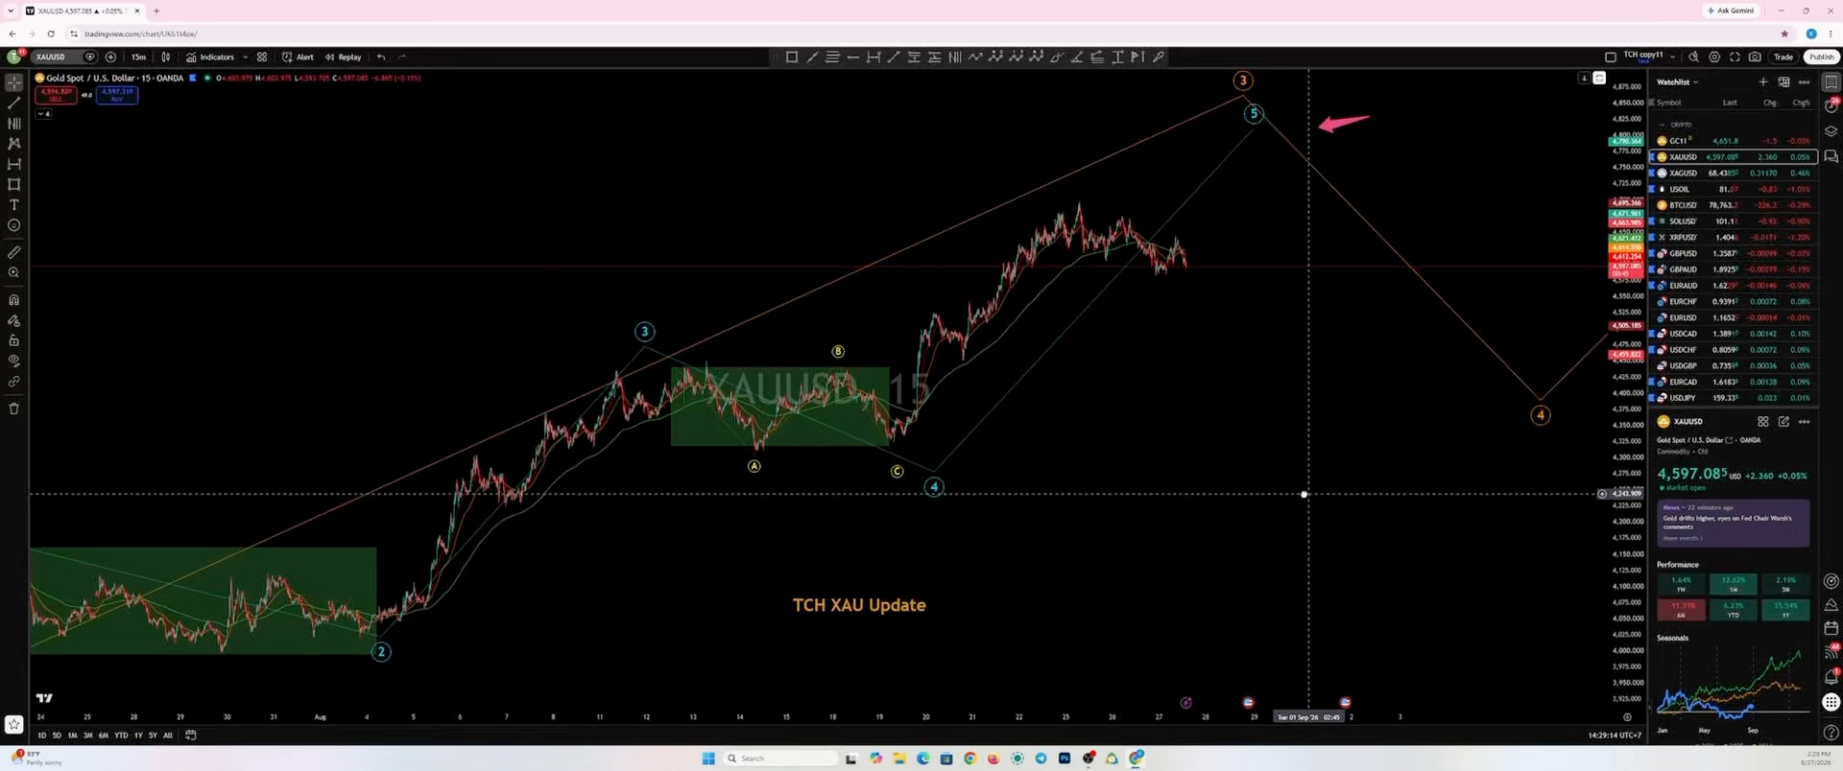The height and width of the screenshot is (771, 1843).
Task: Toggle fullscreen chart mode
Action: pyautogui.click(x=1735, y=57)
